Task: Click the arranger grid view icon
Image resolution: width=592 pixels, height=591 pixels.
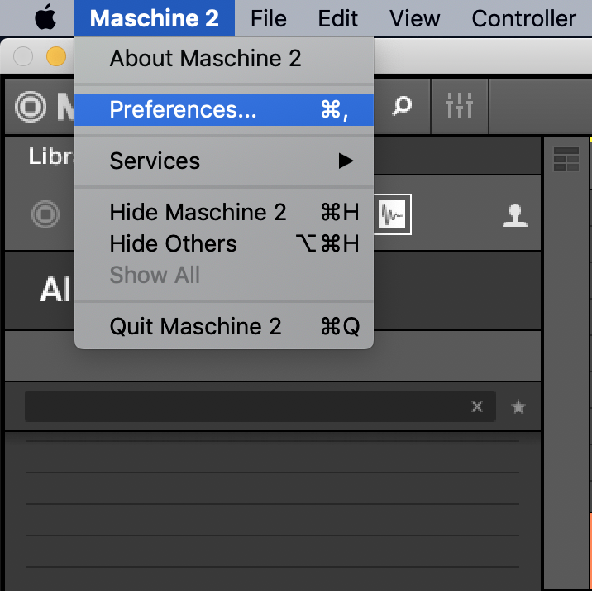Action: pos(566,159)
